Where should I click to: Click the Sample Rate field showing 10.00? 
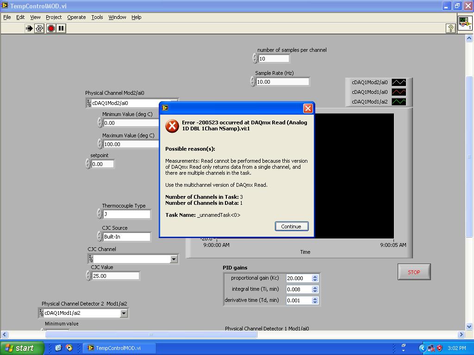(x=283, y=82)
